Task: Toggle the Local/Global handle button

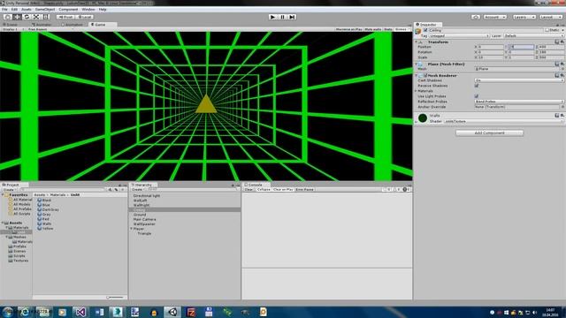Action: point(85,17)
